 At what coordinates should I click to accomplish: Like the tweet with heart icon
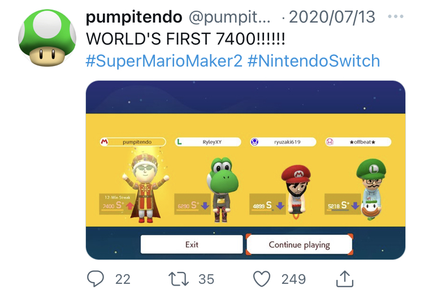click(262, 279)
